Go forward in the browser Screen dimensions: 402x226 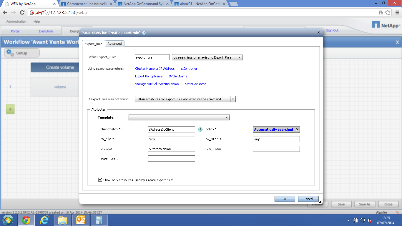(14, 13)
